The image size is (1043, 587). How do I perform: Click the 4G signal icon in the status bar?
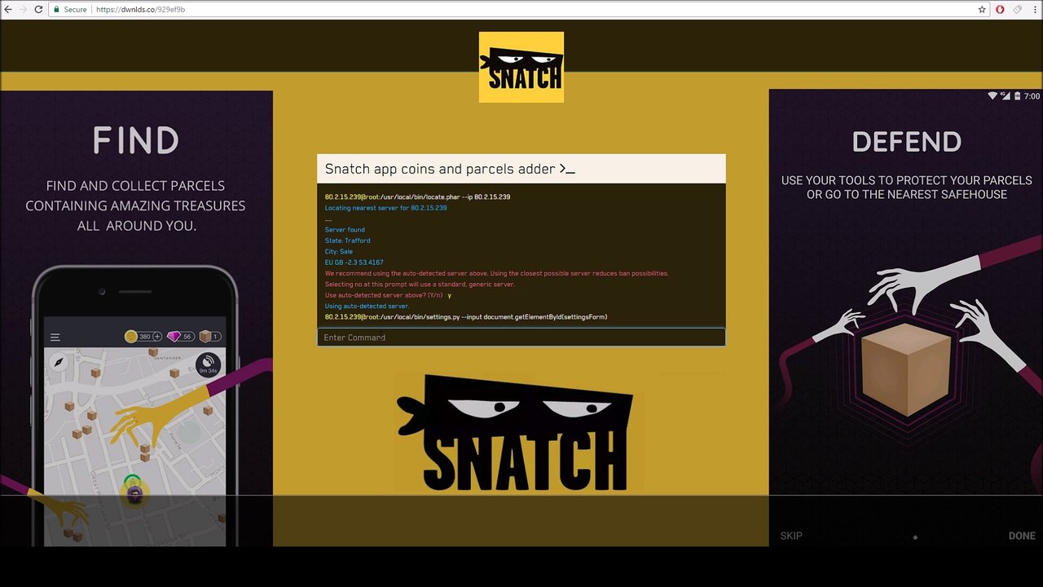[x=1006, y=96]
